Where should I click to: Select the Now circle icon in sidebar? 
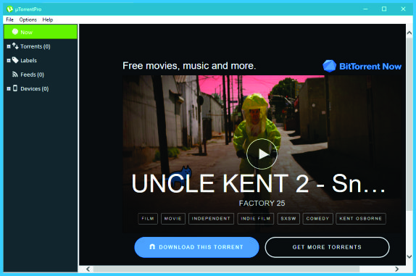coord(15,32)
